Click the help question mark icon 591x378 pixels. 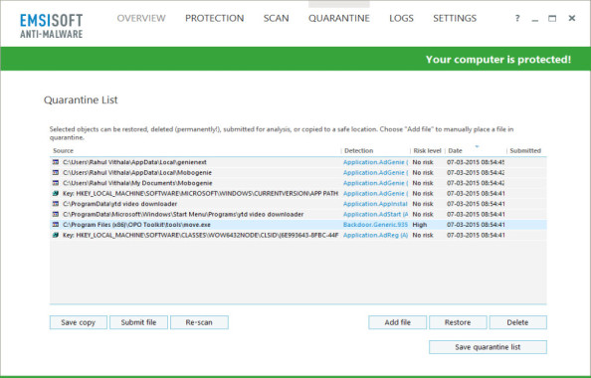[x=517, y=18]
